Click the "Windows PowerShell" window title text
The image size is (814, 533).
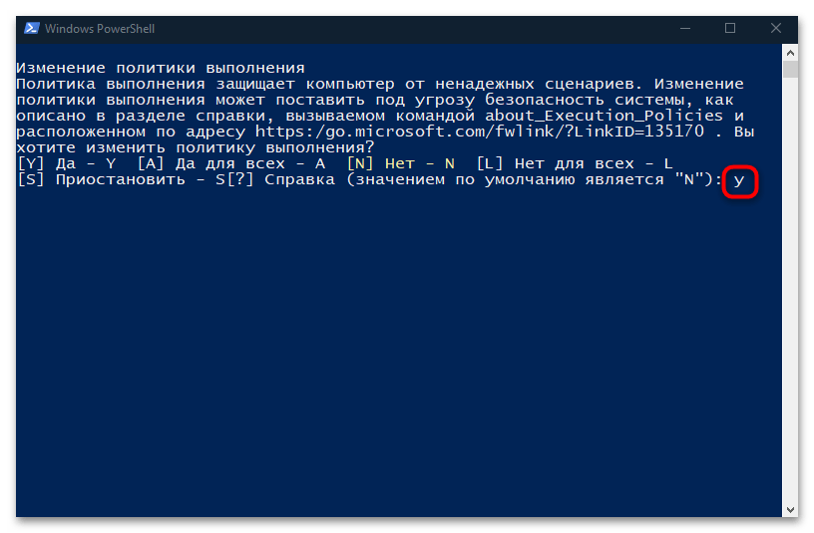[100, 29]
